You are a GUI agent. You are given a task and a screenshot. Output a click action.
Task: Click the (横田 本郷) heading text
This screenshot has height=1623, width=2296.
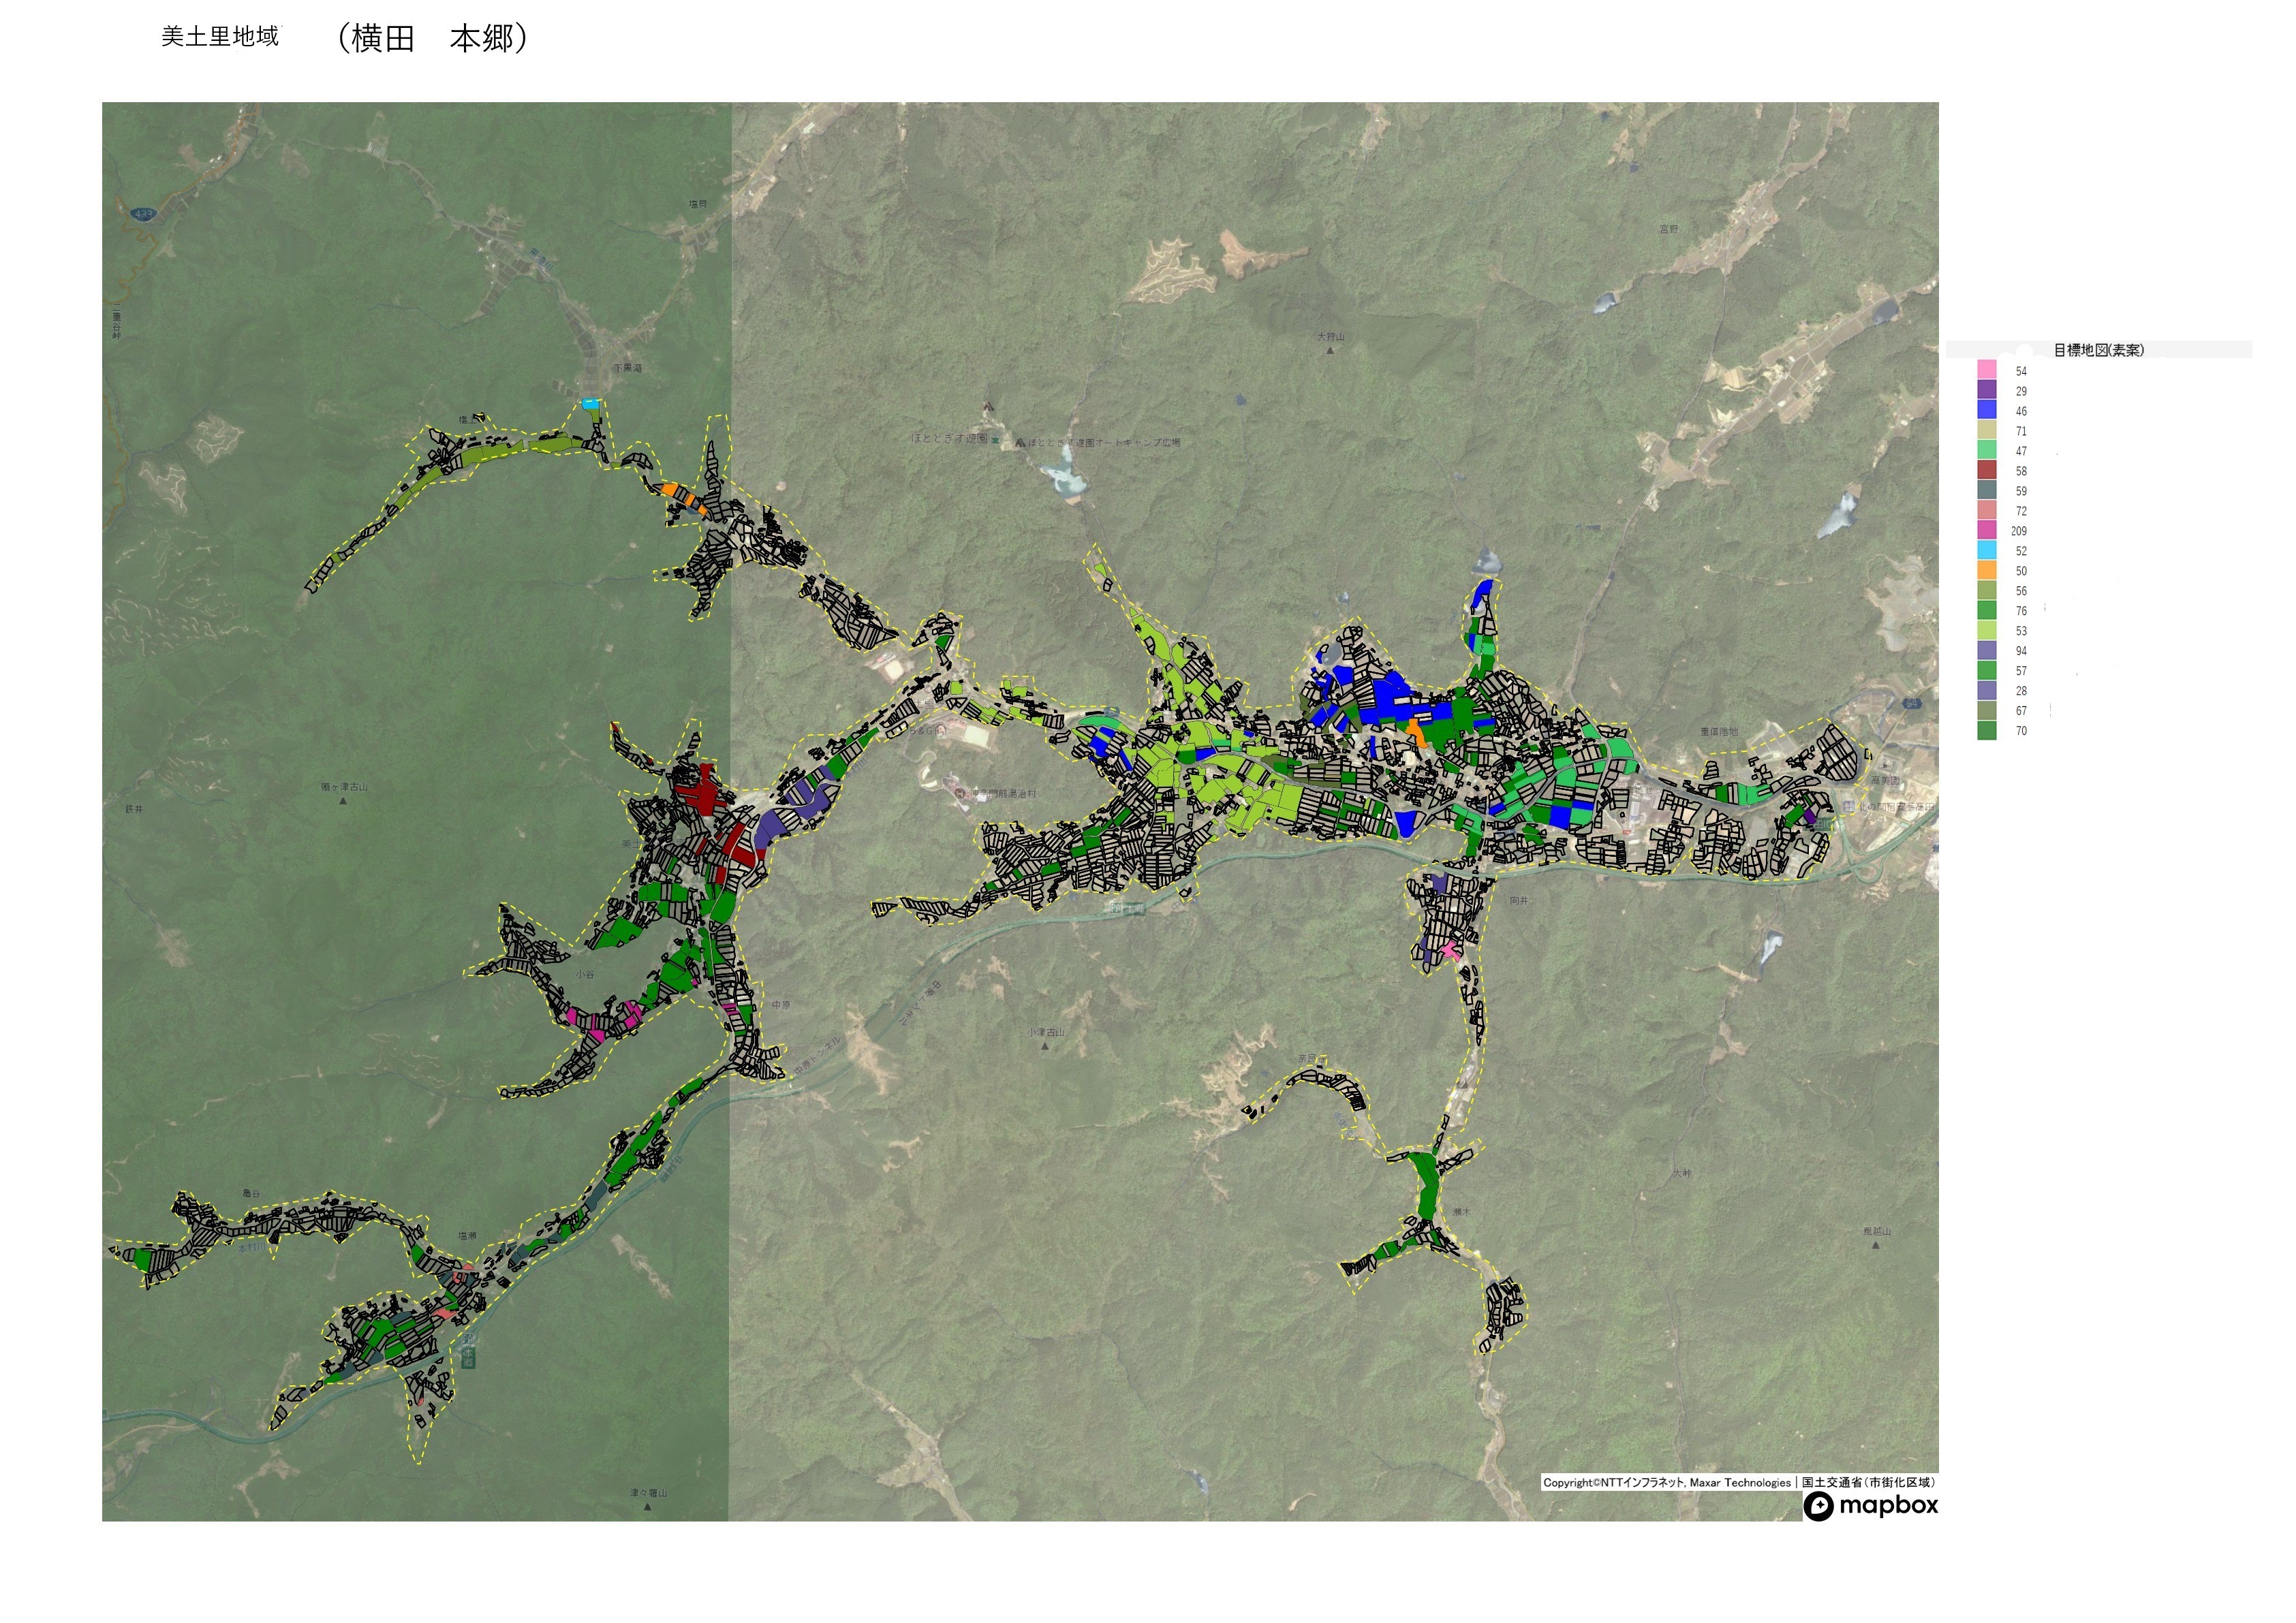coord(432,39)
